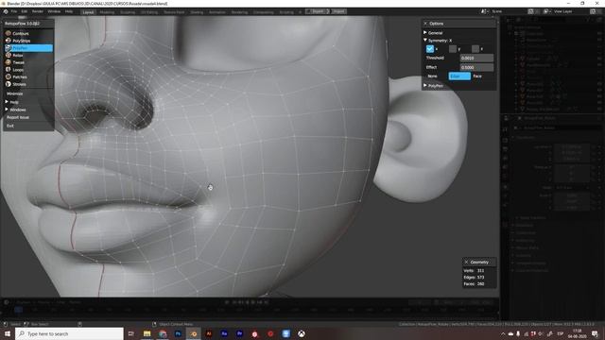Select the PolyStrips retopology tool

(x=28, y=41)
